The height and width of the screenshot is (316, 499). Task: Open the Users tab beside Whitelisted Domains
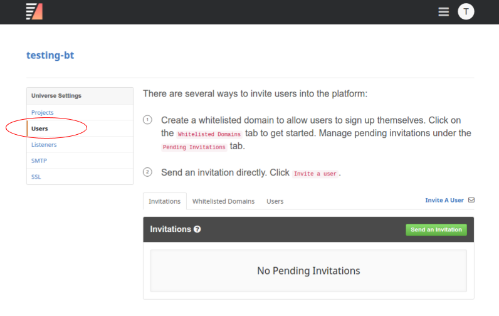point(275,201)
